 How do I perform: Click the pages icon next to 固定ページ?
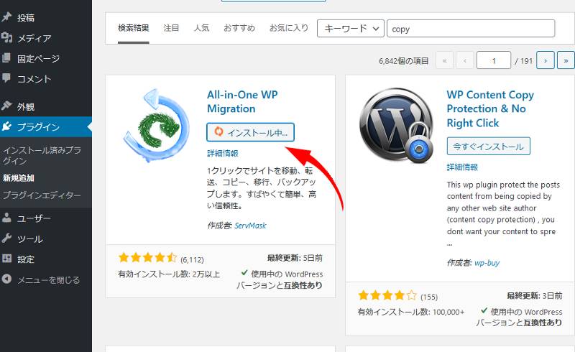click(6, 58)
